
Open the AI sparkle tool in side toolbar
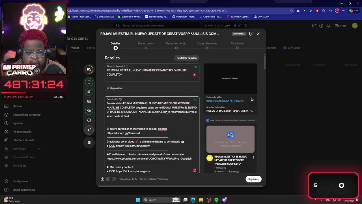[x=89, y=130]
